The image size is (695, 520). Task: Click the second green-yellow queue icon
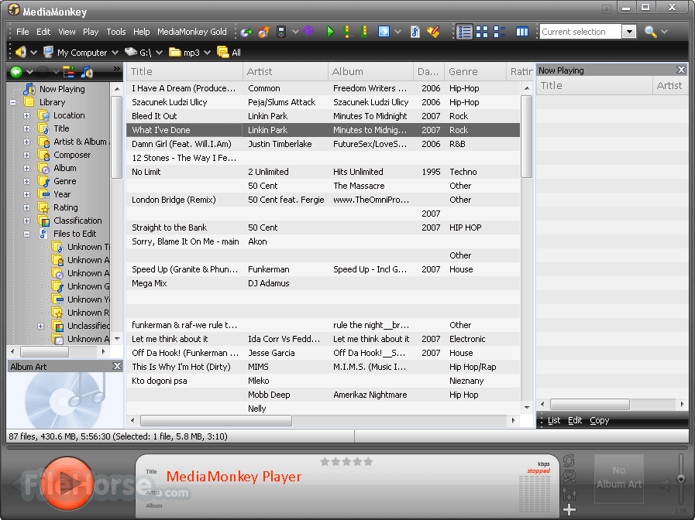[364, 32]
